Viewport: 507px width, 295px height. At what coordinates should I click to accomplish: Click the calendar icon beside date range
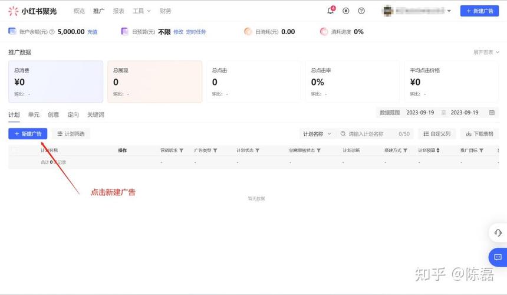(x=492, y=113)
